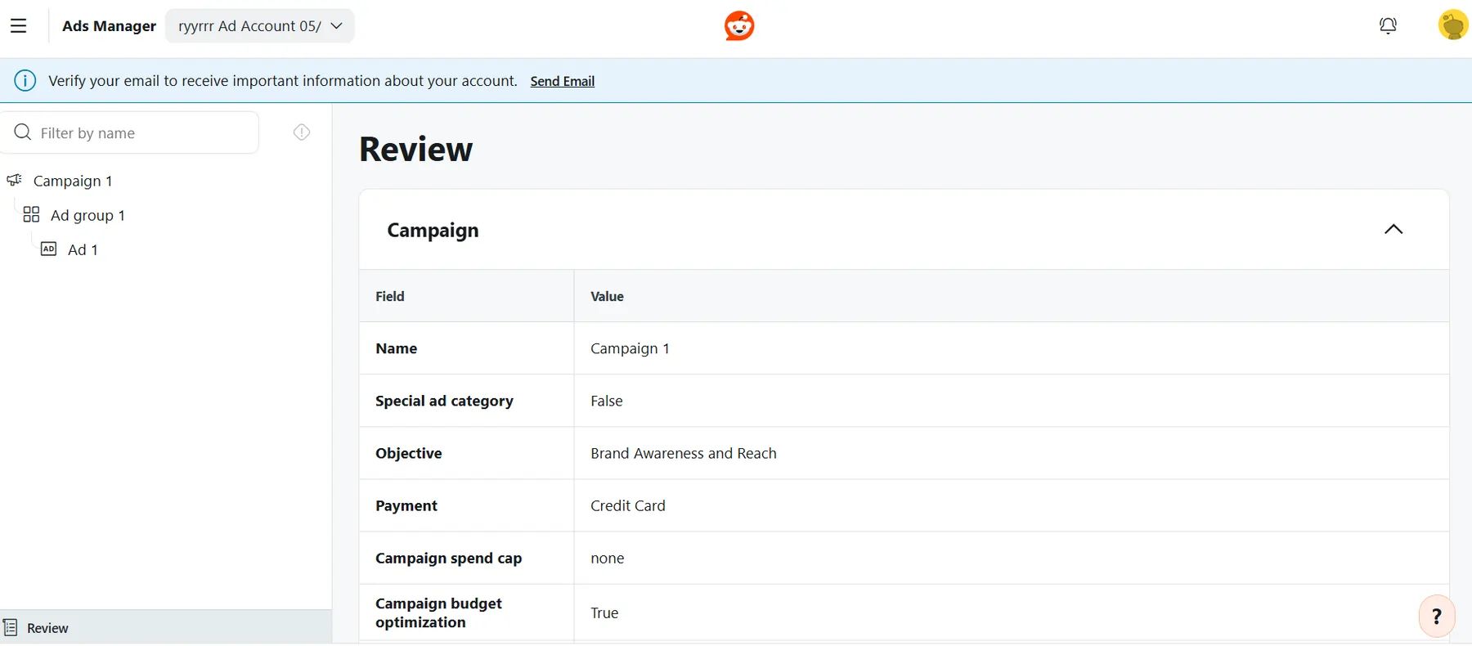Click the info icon in email banner

(25, 81)
